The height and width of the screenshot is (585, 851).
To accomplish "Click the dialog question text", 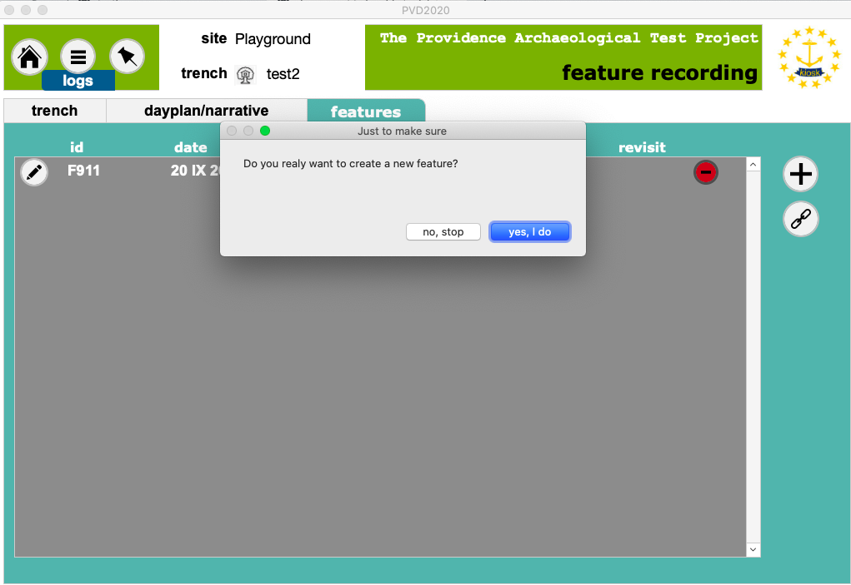I will (351, 164).
